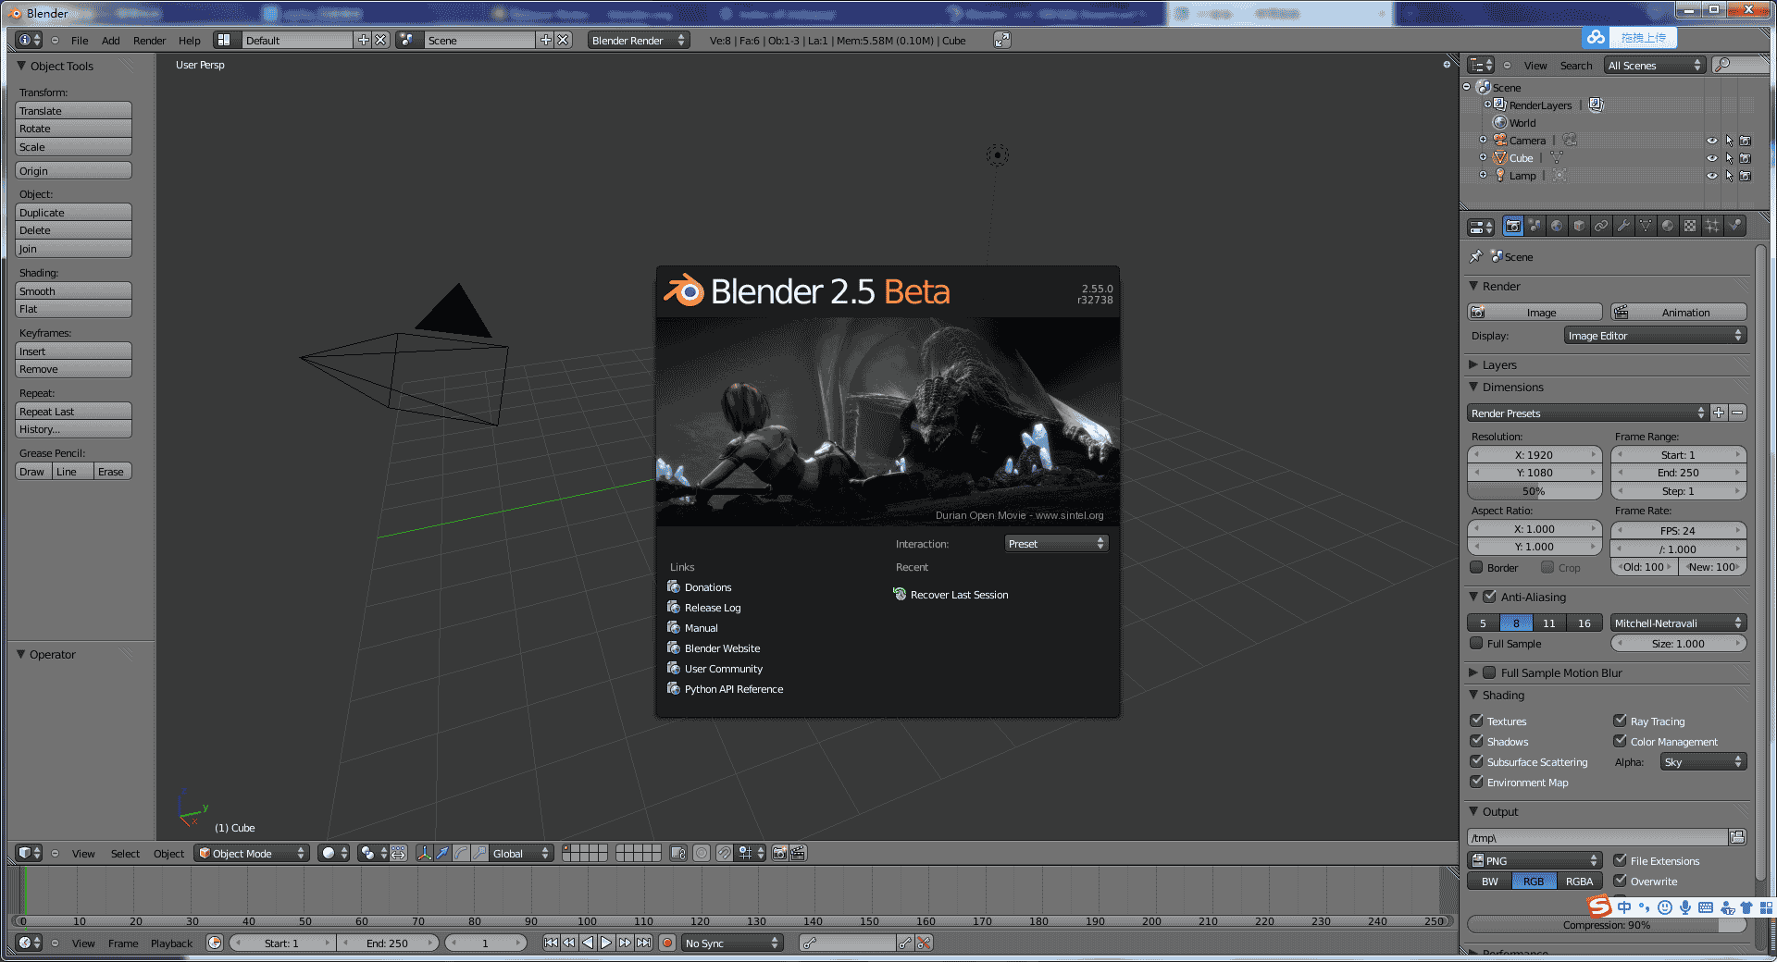
Task: Click the Duplicate button in Object Tools
Action: tap(73, 213)
